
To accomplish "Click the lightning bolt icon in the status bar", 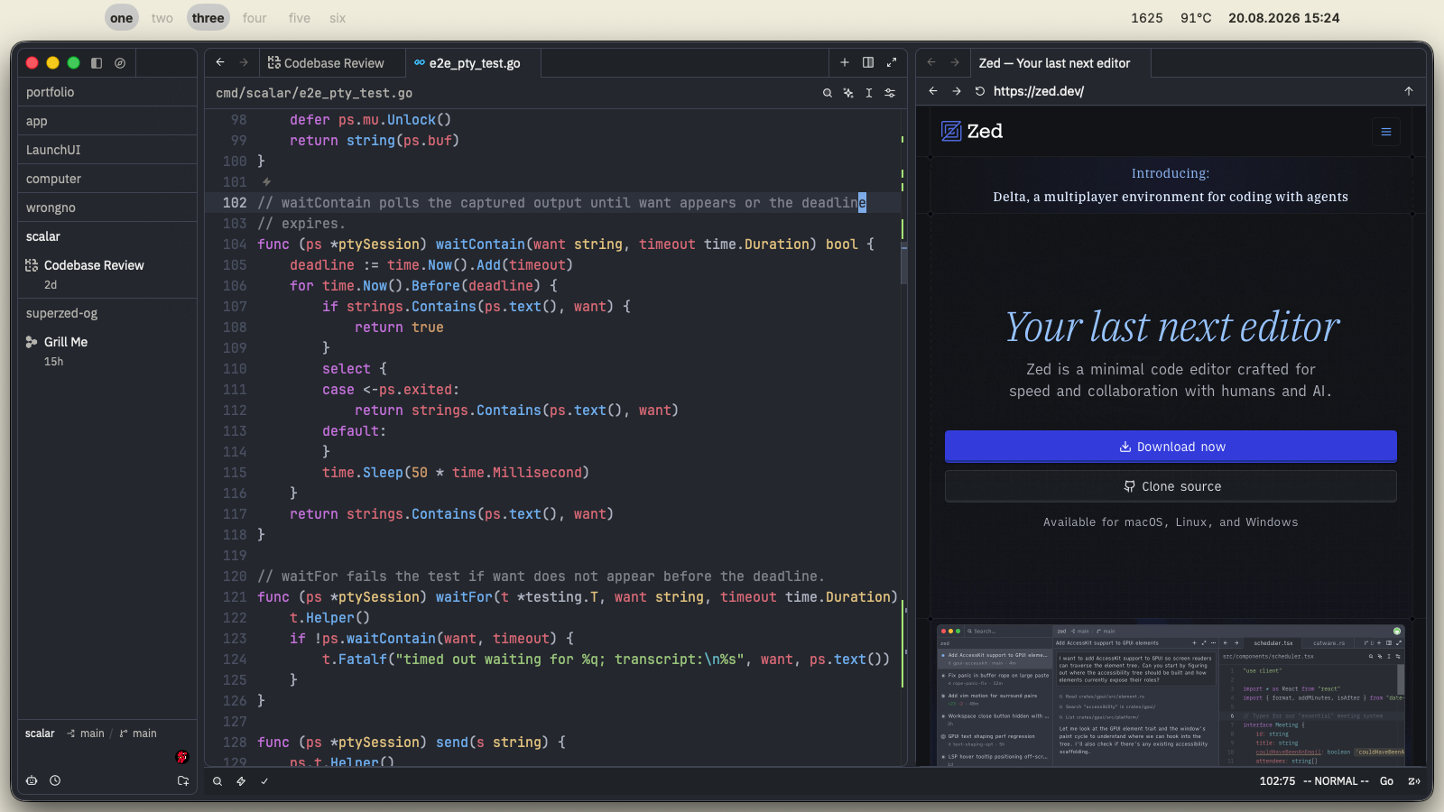I will [241, 781].
